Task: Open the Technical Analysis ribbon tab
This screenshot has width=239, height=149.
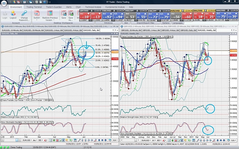Action: coord(93,7)
